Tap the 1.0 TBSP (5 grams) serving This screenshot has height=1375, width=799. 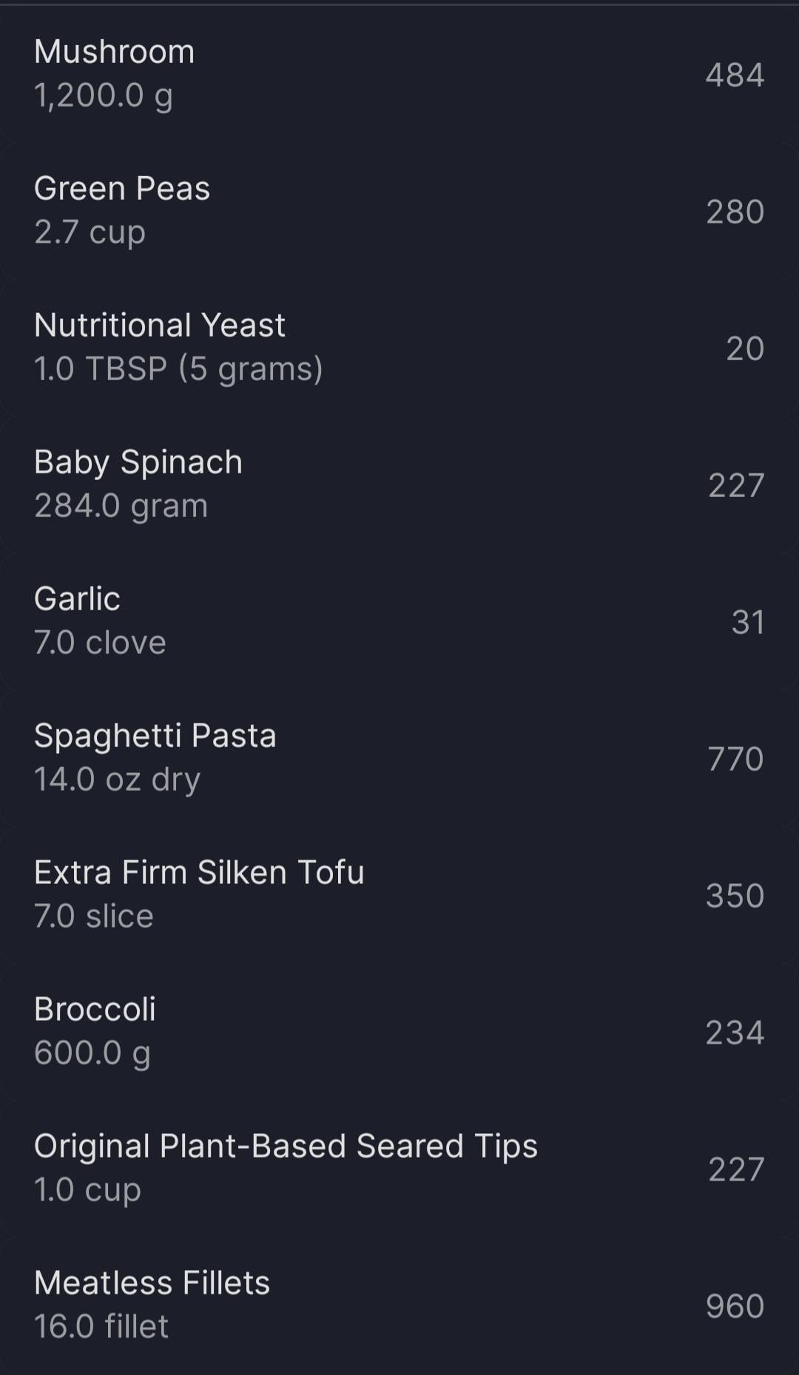coord(178,369)
